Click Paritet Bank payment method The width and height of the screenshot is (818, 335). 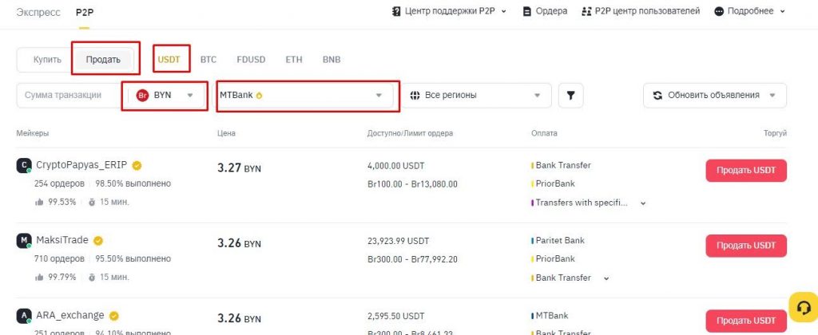click(560, 240)
